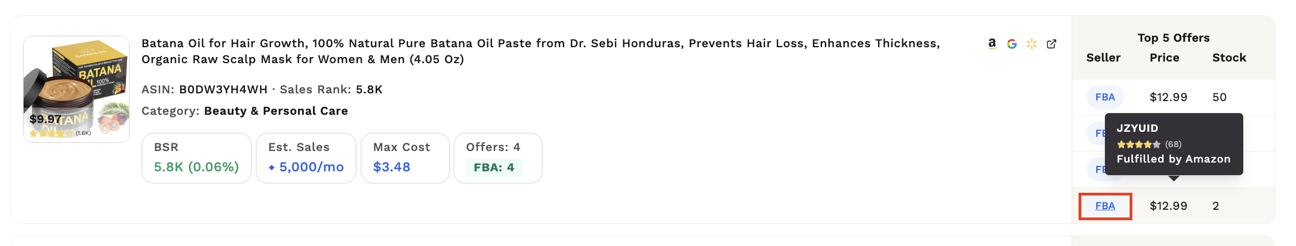Click the underlined FBA link with stock 2
The height and width of the screenshot is (246, 1296).
[x=1105, y=206]
